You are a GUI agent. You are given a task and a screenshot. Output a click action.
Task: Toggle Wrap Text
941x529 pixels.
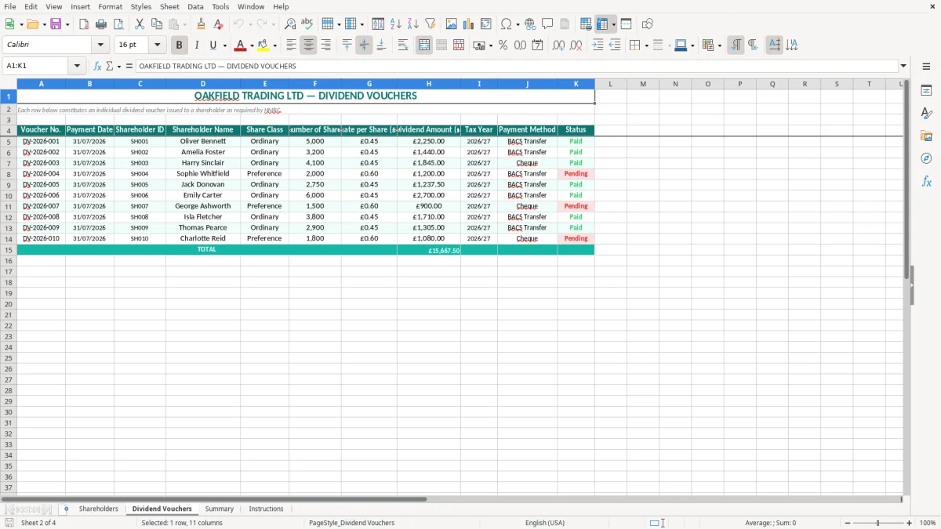point(403,45)
